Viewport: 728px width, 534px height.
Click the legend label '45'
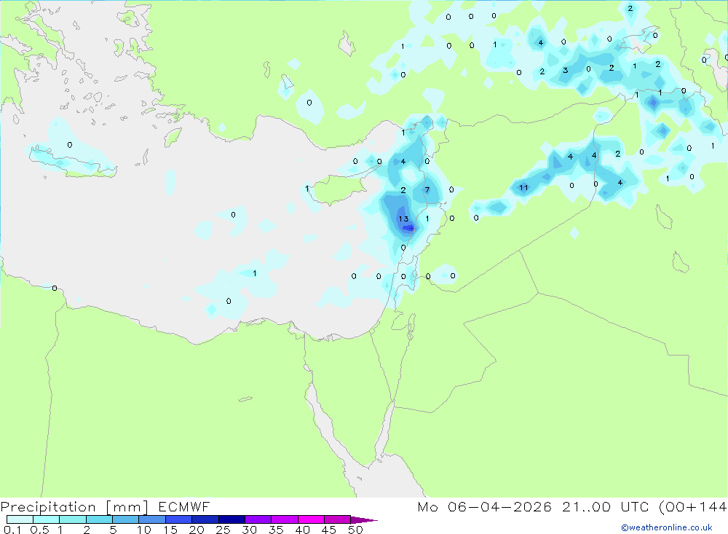[329, 530]
